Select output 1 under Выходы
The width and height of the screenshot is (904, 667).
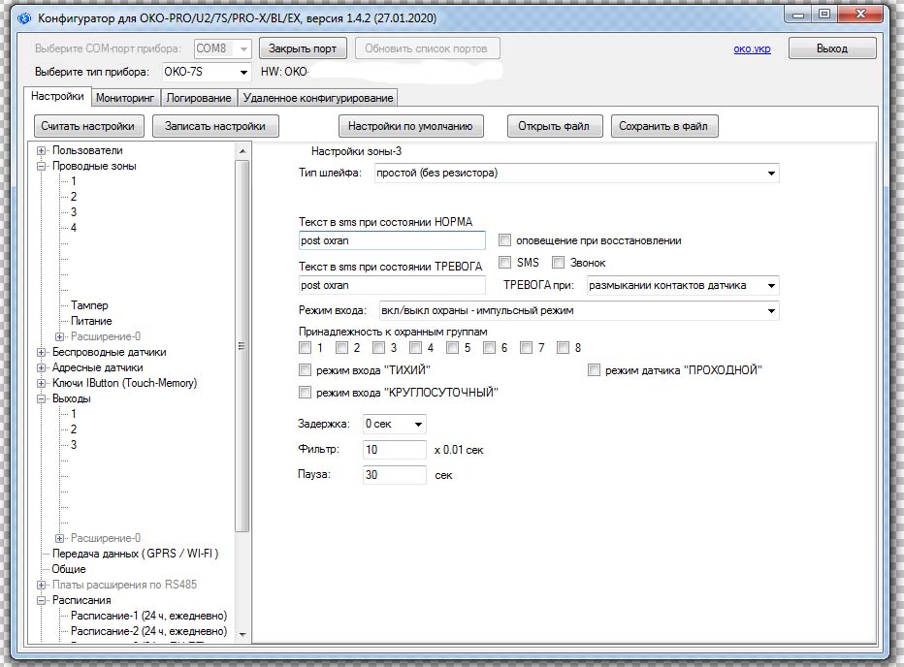[x=73, y=414]
